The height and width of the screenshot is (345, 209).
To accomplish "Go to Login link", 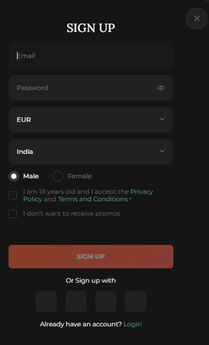I will [x=133, y=325].
